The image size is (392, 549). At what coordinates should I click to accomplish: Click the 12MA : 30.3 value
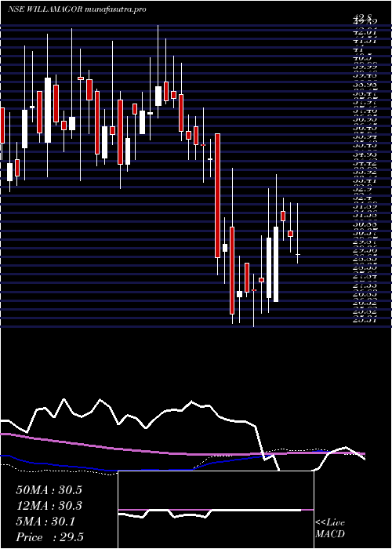point(49,506)
